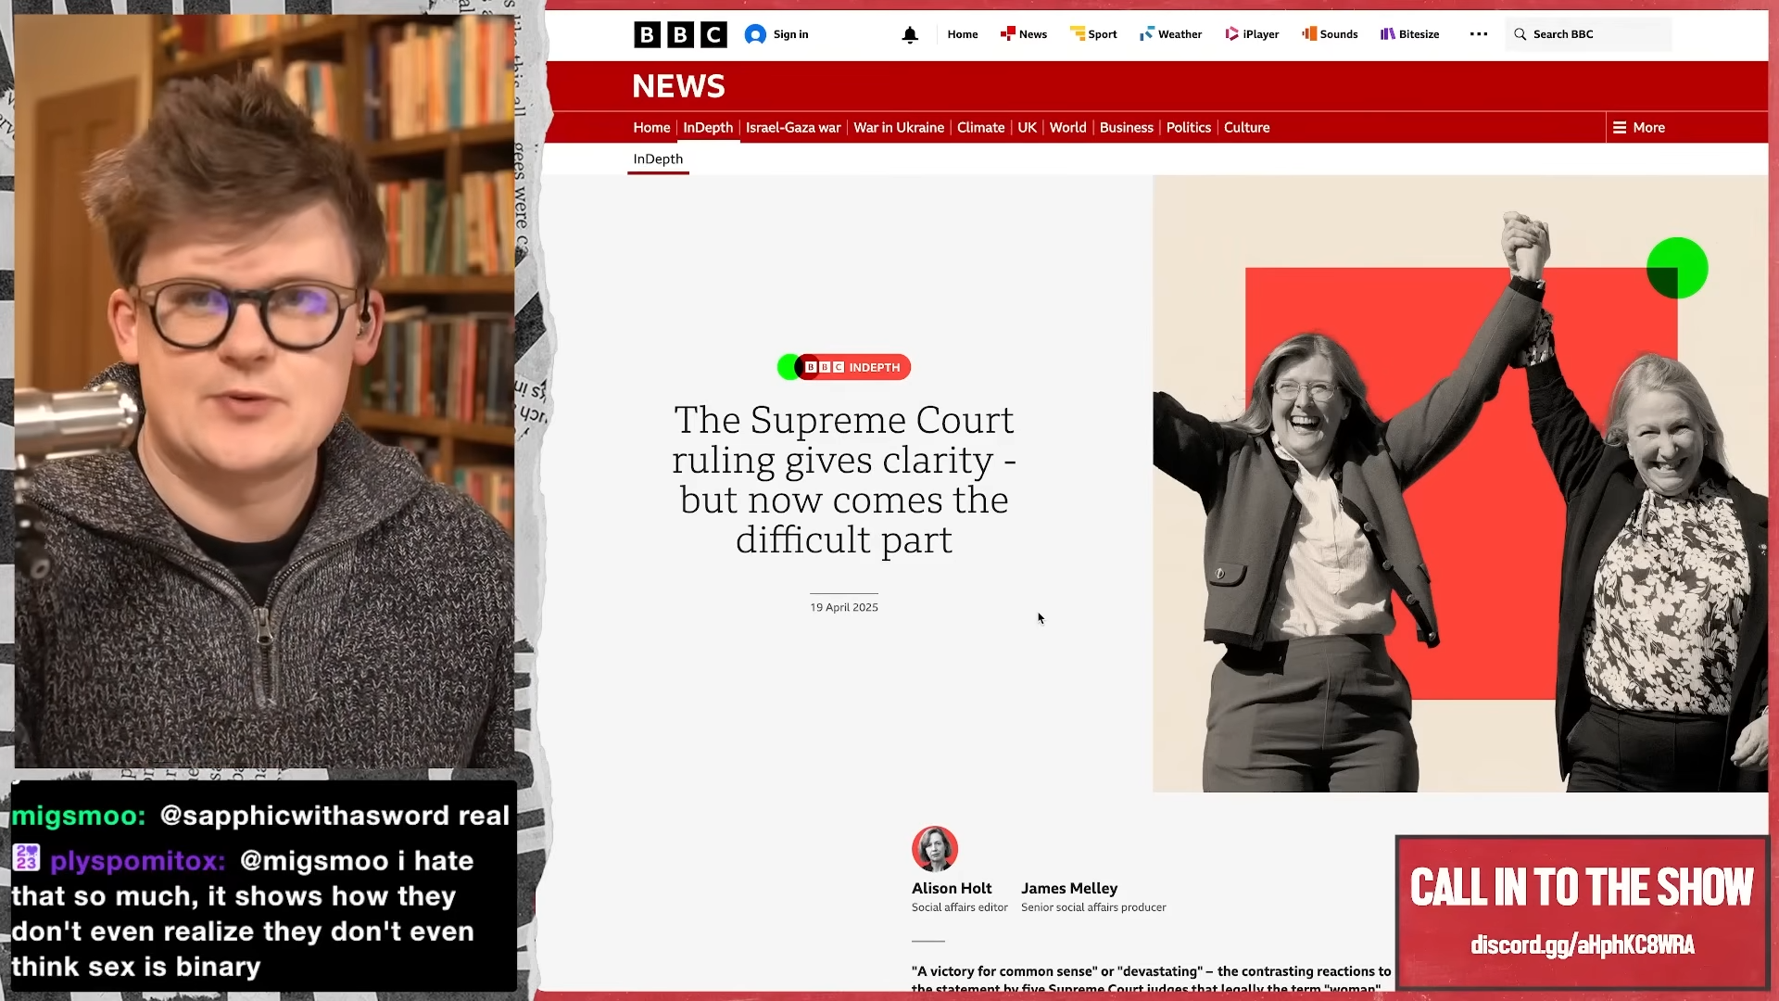Open author Alison Holt's name link
The height and width of the screenshot is (1001, 1779).
click(x=952, y=888)
